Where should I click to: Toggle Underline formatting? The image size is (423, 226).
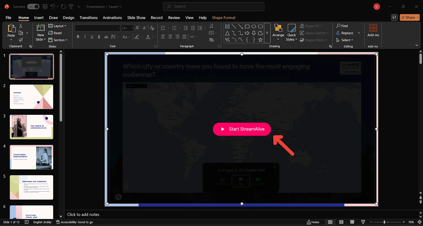(92, 37)
